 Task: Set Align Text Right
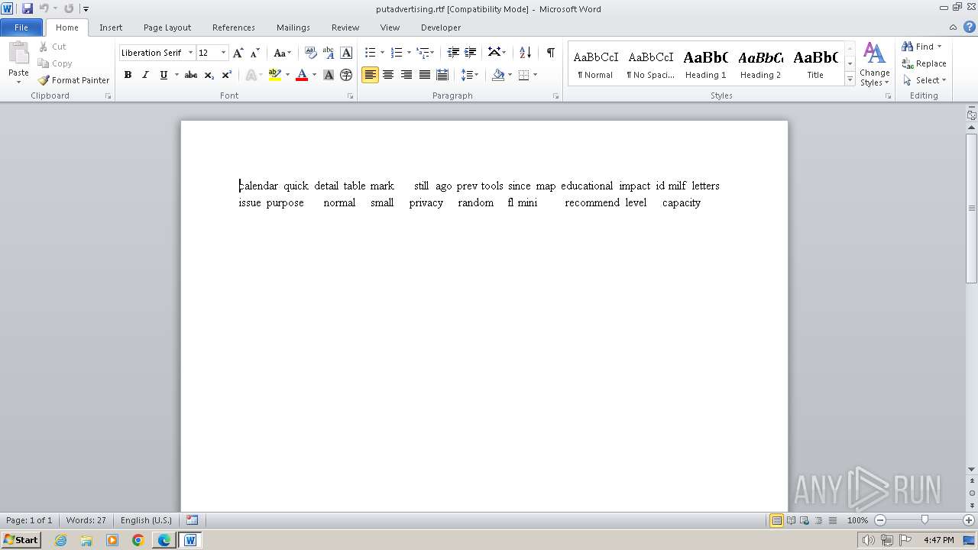406,75
